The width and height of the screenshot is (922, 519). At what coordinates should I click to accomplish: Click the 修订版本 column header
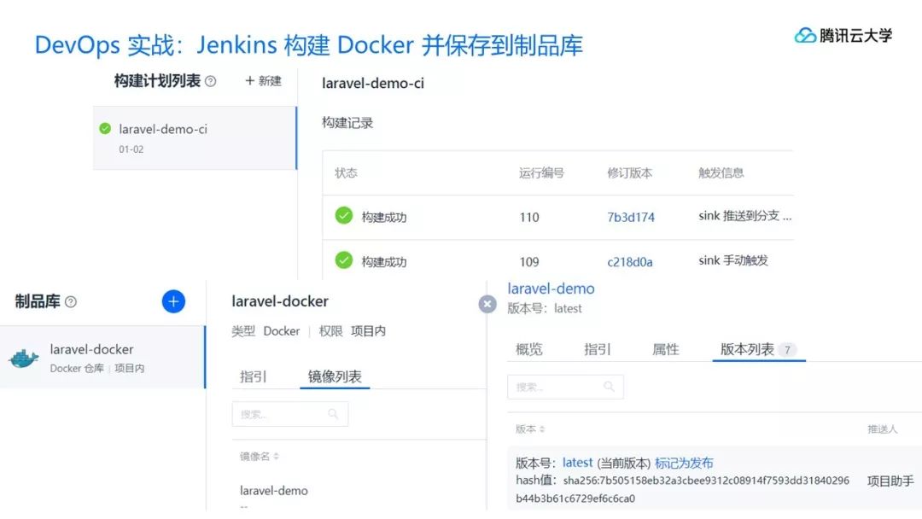[630, 172]
